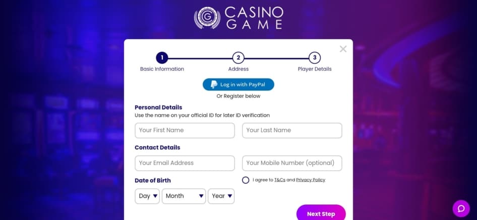Open the T&Cs link
The width and height of the screenshot is (477, 220).
click(279, 180)
